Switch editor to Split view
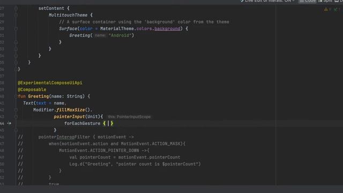 coord(325,1)
